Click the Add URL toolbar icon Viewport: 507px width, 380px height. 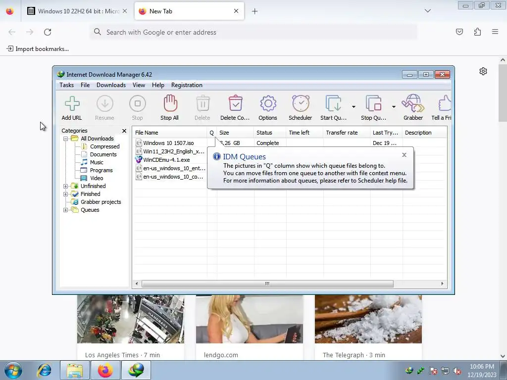tap(72, 104)
